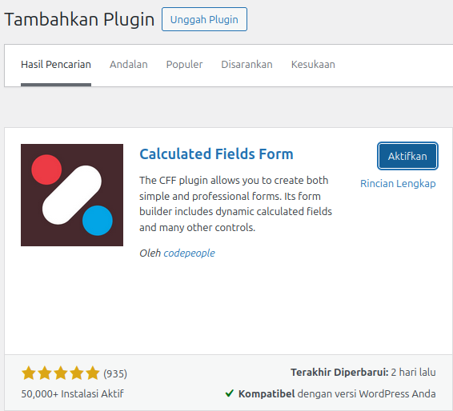Click the red circle in plugin logo

(46, 170)
